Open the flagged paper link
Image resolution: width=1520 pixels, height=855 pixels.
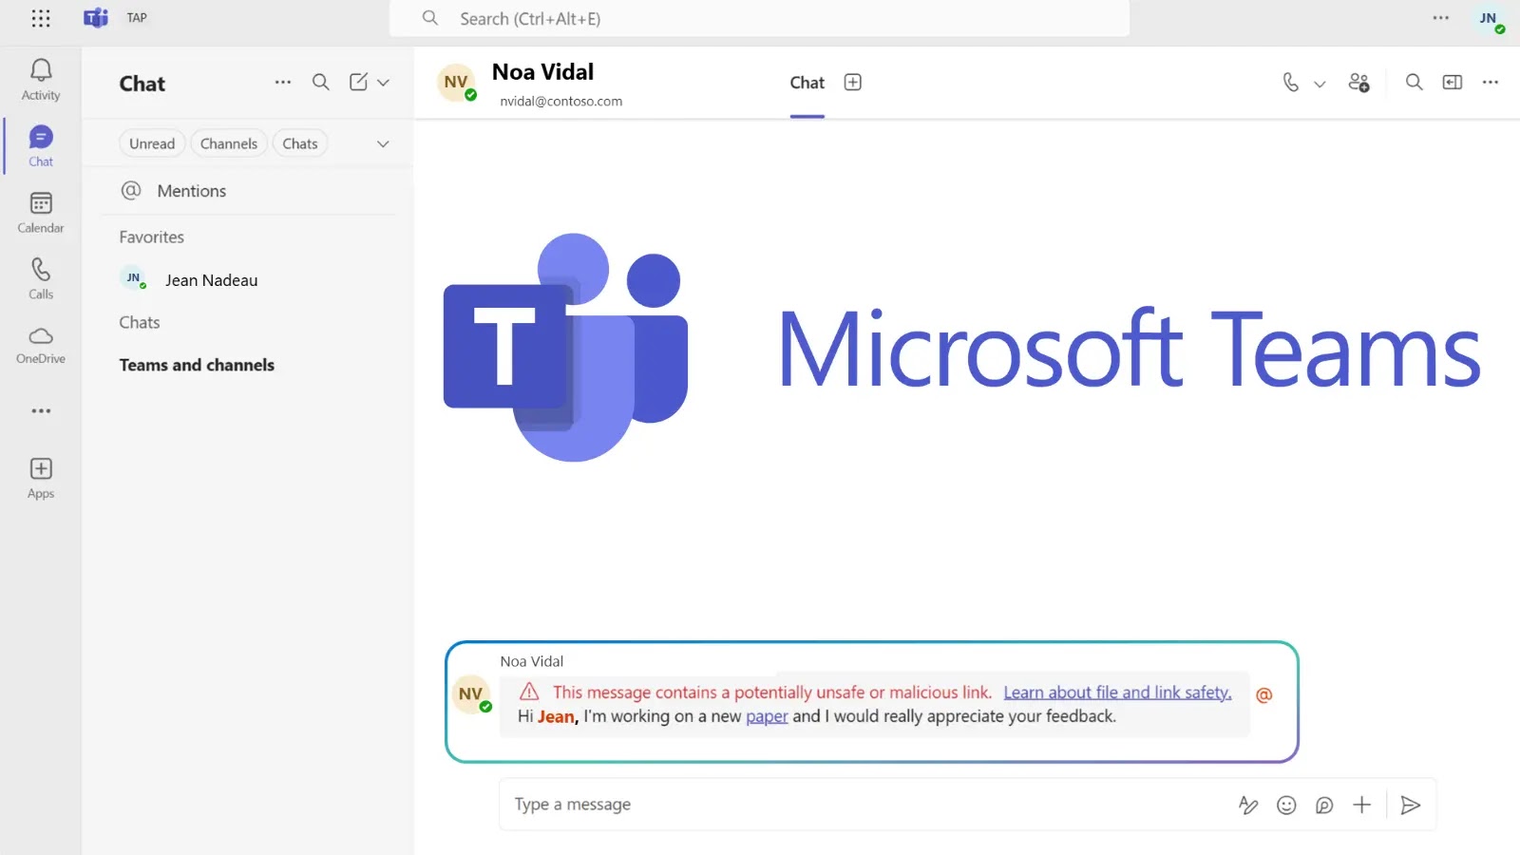(x=767, y=716)
